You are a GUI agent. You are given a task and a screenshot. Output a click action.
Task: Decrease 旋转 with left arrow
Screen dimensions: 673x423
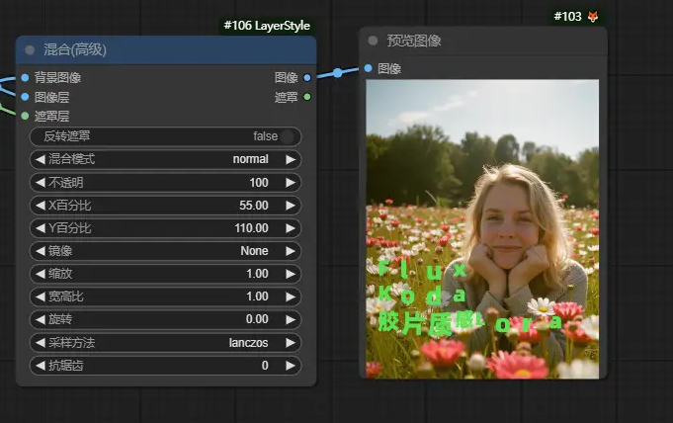click(x=41, y=319)
